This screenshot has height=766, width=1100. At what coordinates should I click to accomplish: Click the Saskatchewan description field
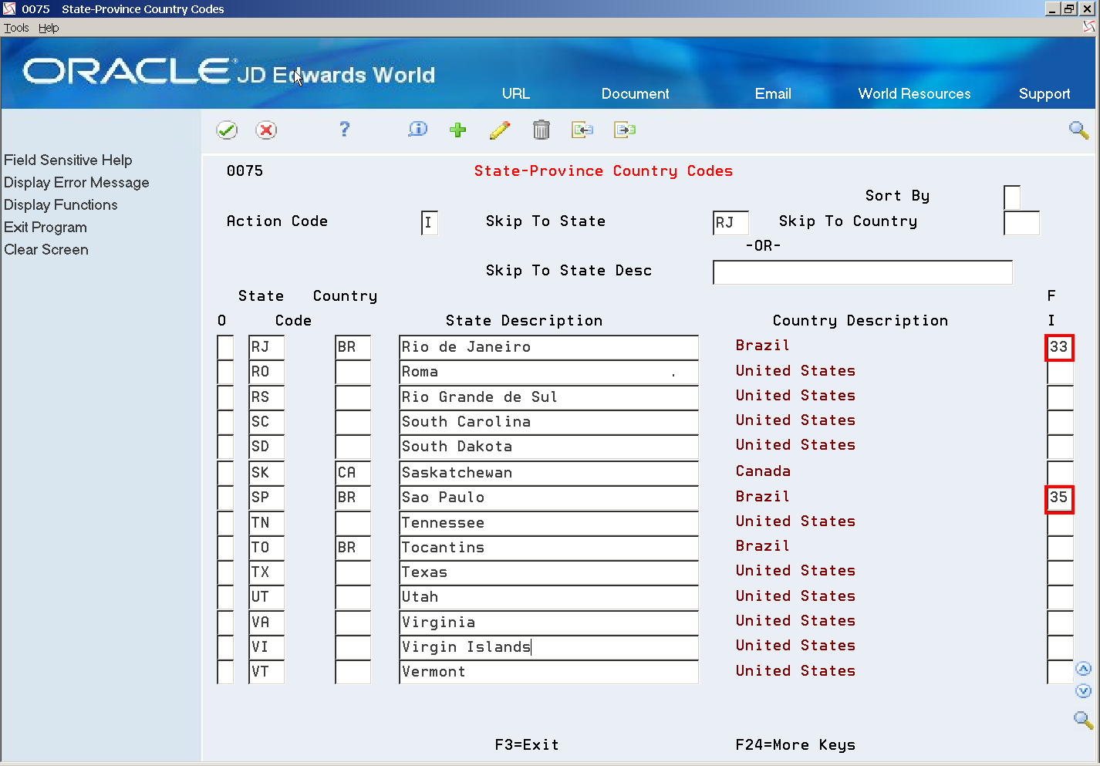pos(548,473)
